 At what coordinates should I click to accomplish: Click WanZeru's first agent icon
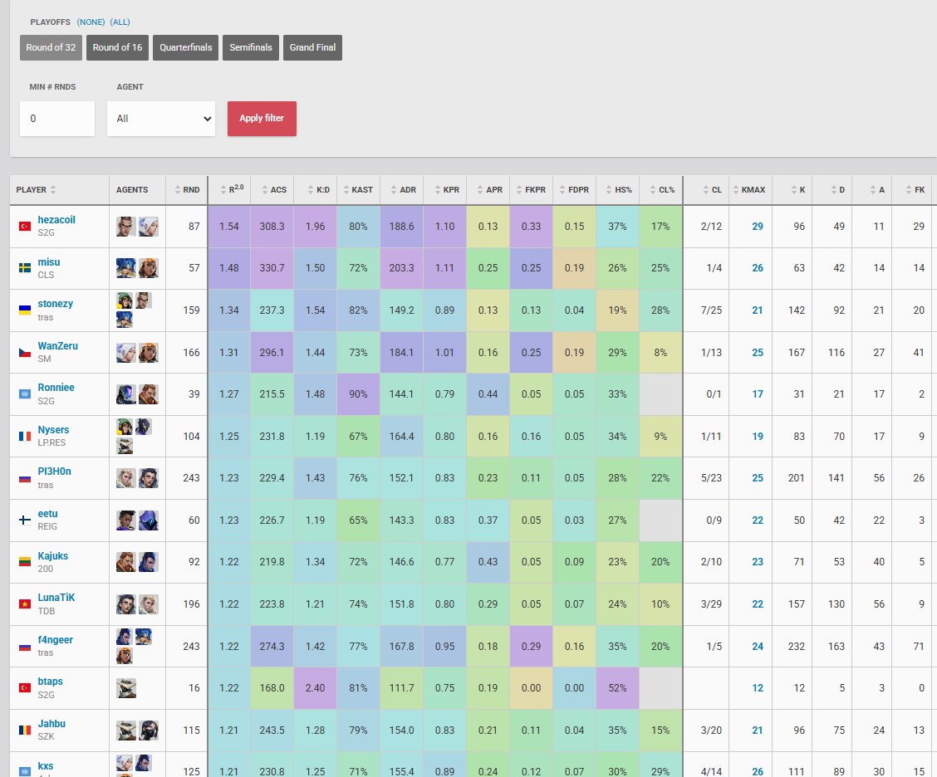[x=126, y=352]
